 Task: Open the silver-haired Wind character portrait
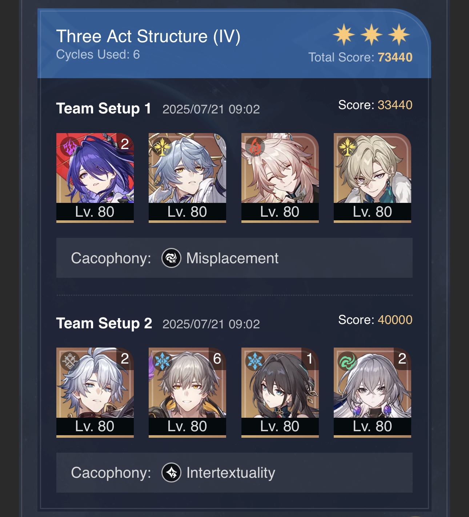pyautogui.click(x=372, y=392)
